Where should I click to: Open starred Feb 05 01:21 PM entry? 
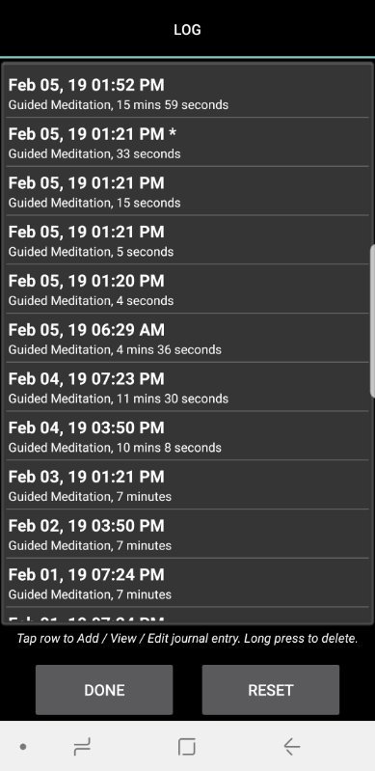pyautogui.click(x=187, y=143)
